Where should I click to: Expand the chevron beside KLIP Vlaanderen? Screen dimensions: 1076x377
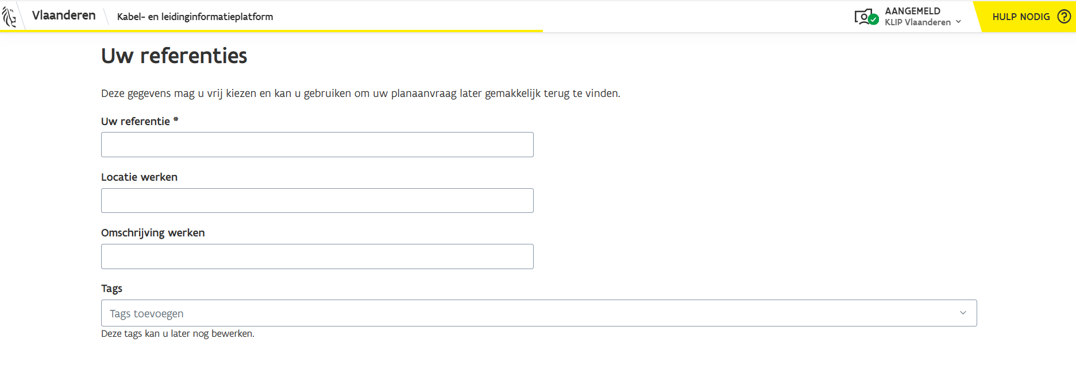tap(958, 22)
